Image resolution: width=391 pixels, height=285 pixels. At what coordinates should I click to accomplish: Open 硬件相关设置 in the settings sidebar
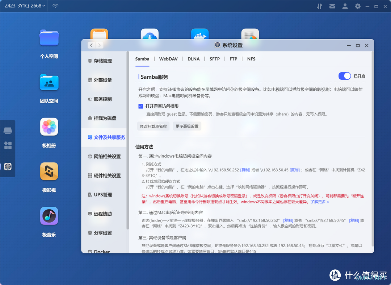pos(104,175)
